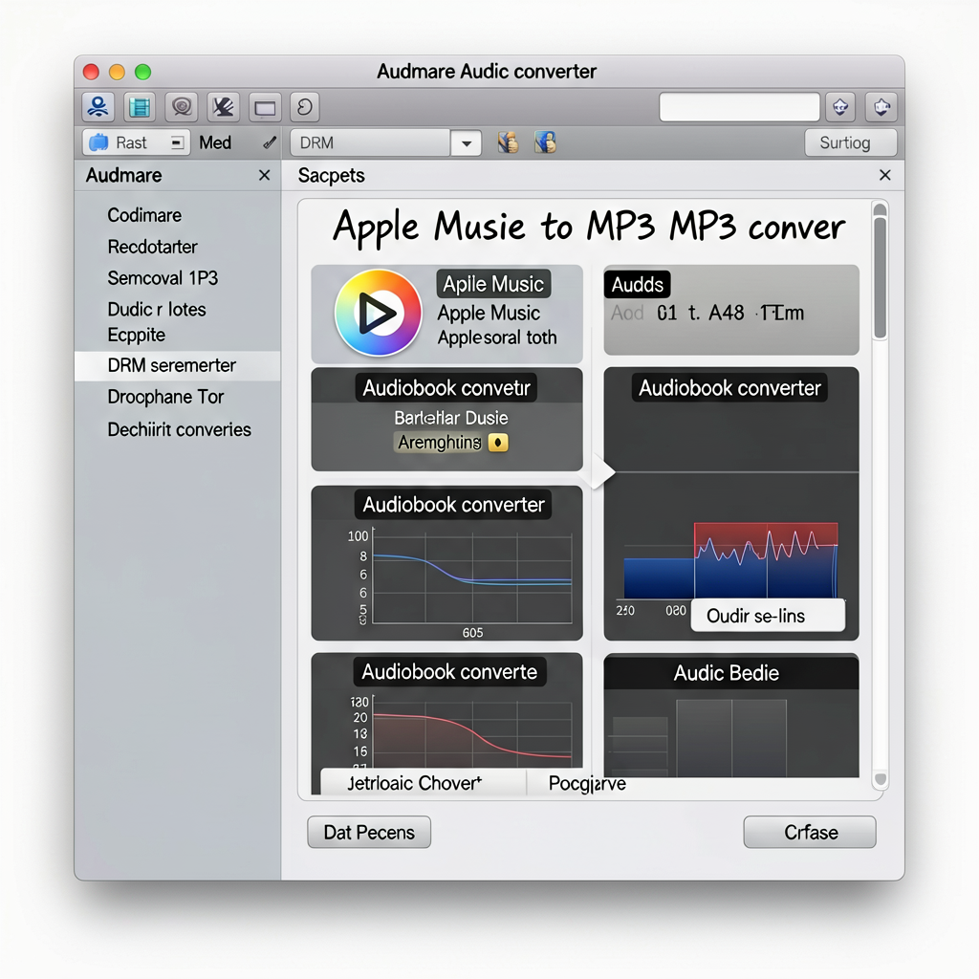Click the Apile Music dark label
This screenshot has height=979, width=979.
pos(493,284)
